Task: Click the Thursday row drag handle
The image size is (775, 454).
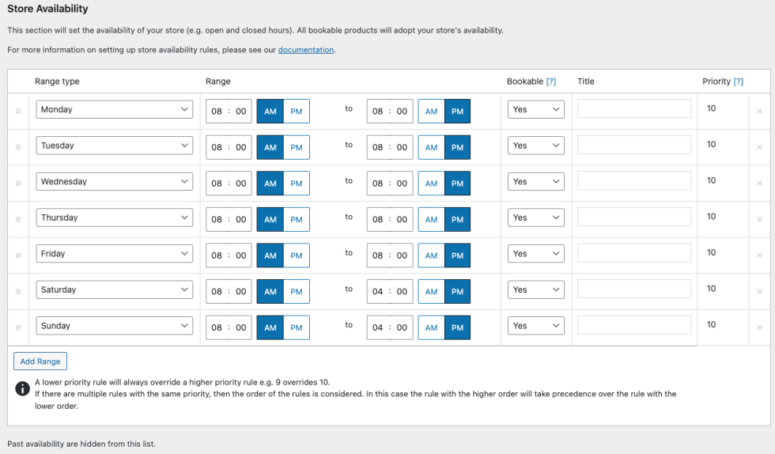Action: click(x=18, y=220)
